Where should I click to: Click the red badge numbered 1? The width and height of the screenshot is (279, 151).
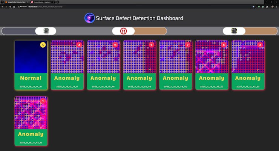(x=43, y=101)
